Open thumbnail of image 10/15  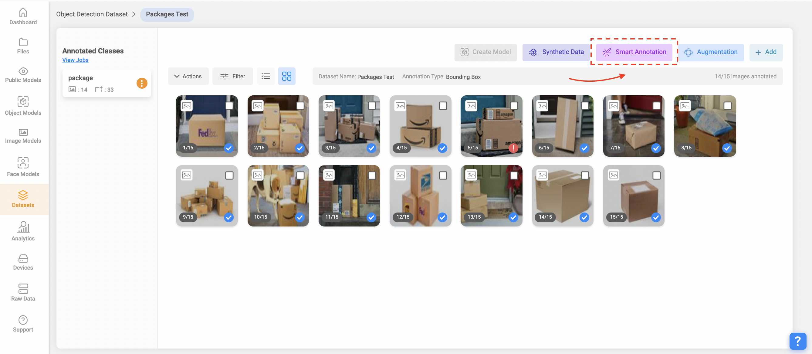[277, 196]
